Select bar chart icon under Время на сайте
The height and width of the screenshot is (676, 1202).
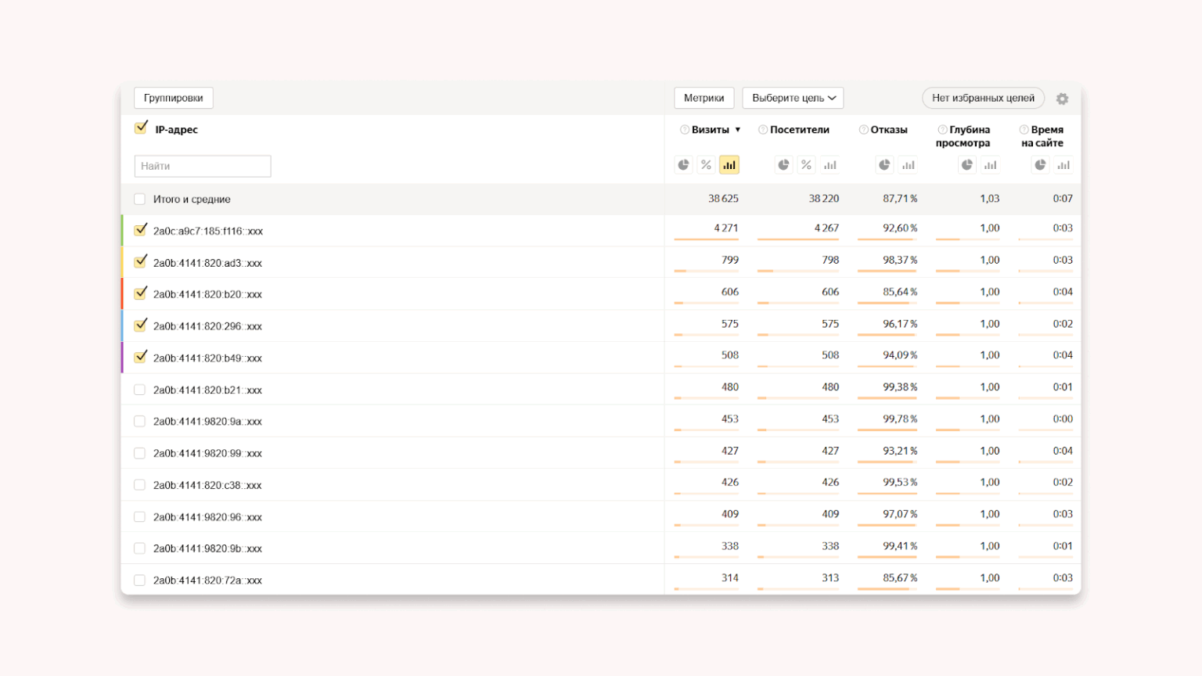(1063, 165)
